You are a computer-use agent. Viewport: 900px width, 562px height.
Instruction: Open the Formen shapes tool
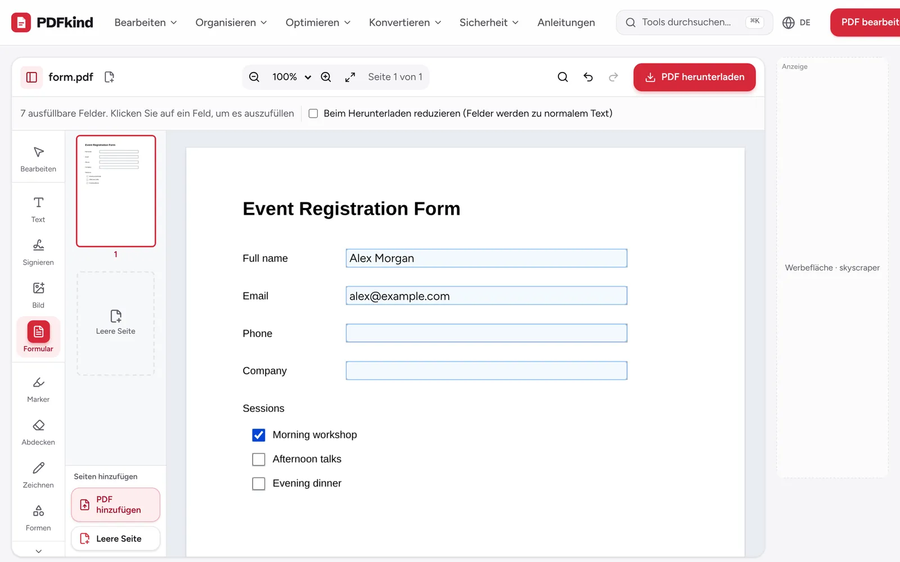click(38, 518)
